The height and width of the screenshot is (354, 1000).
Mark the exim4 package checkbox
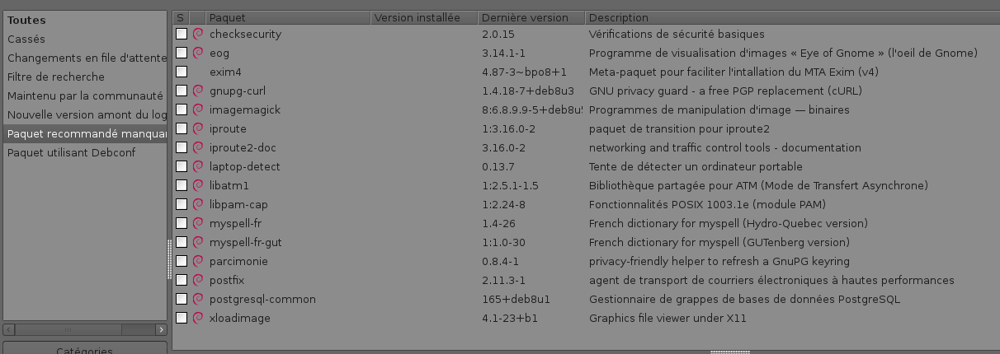(x=182, y=72)
